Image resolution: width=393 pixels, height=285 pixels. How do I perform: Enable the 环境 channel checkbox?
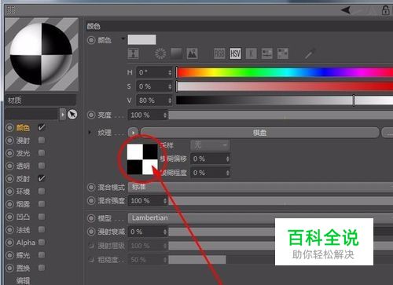pos(42,192)
